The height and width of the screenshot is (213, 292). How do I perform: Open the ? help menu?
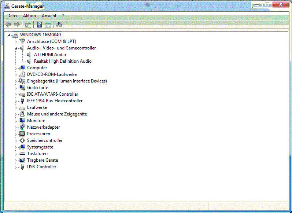point(63,16)
